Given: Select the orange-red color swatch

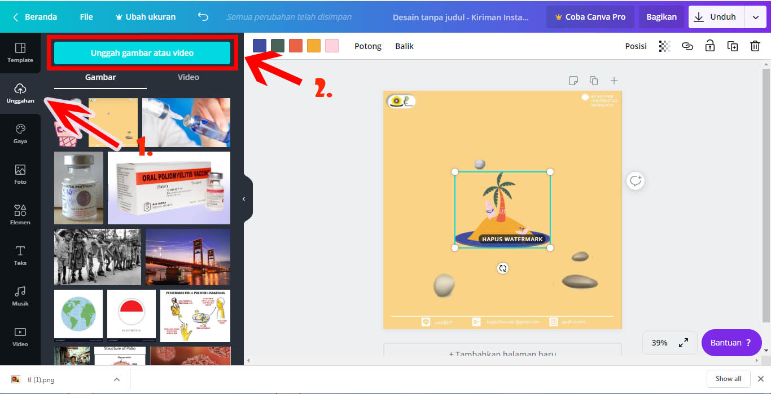Looking at the screenshot, I should pos(296,46).
